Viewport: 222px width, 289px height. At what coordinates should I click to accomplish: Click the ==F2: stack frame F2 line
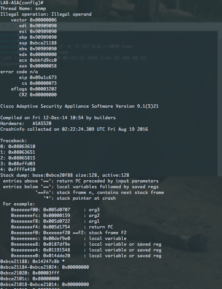pos(69,233)
